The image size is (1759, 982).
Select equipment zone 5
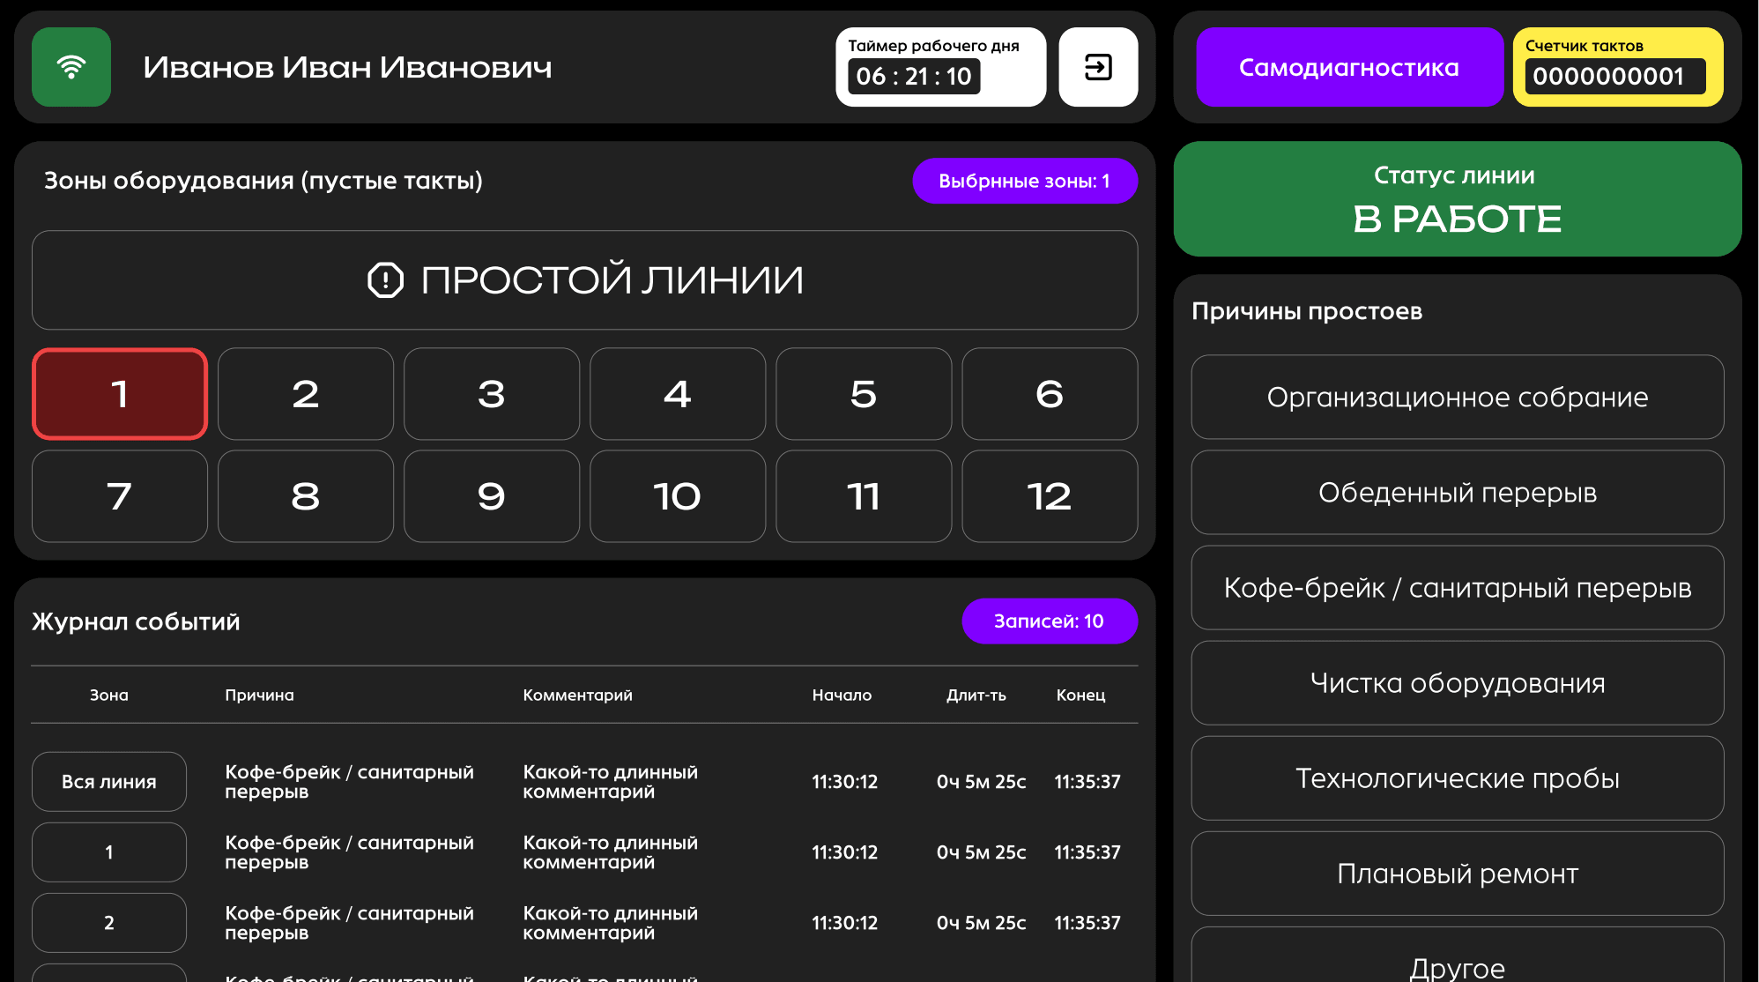(x=864, y=394)
